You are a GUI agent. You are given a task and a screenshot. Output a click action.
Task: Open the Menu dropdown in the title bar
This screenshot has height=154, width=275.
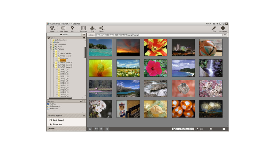[208, 24]
